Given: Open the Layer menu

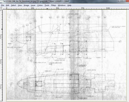Looking at the screenshot, I should click(x=33, y=5).
